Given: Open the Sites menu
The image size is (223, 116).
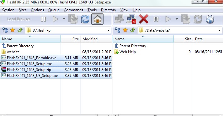Looking at the screenshot, I should 23,10.
